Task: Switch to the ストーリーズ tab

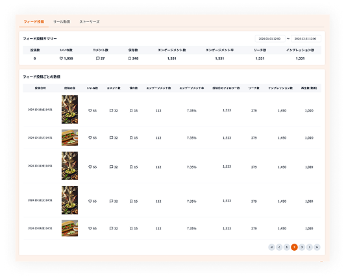Action: [x=90, y=22]
